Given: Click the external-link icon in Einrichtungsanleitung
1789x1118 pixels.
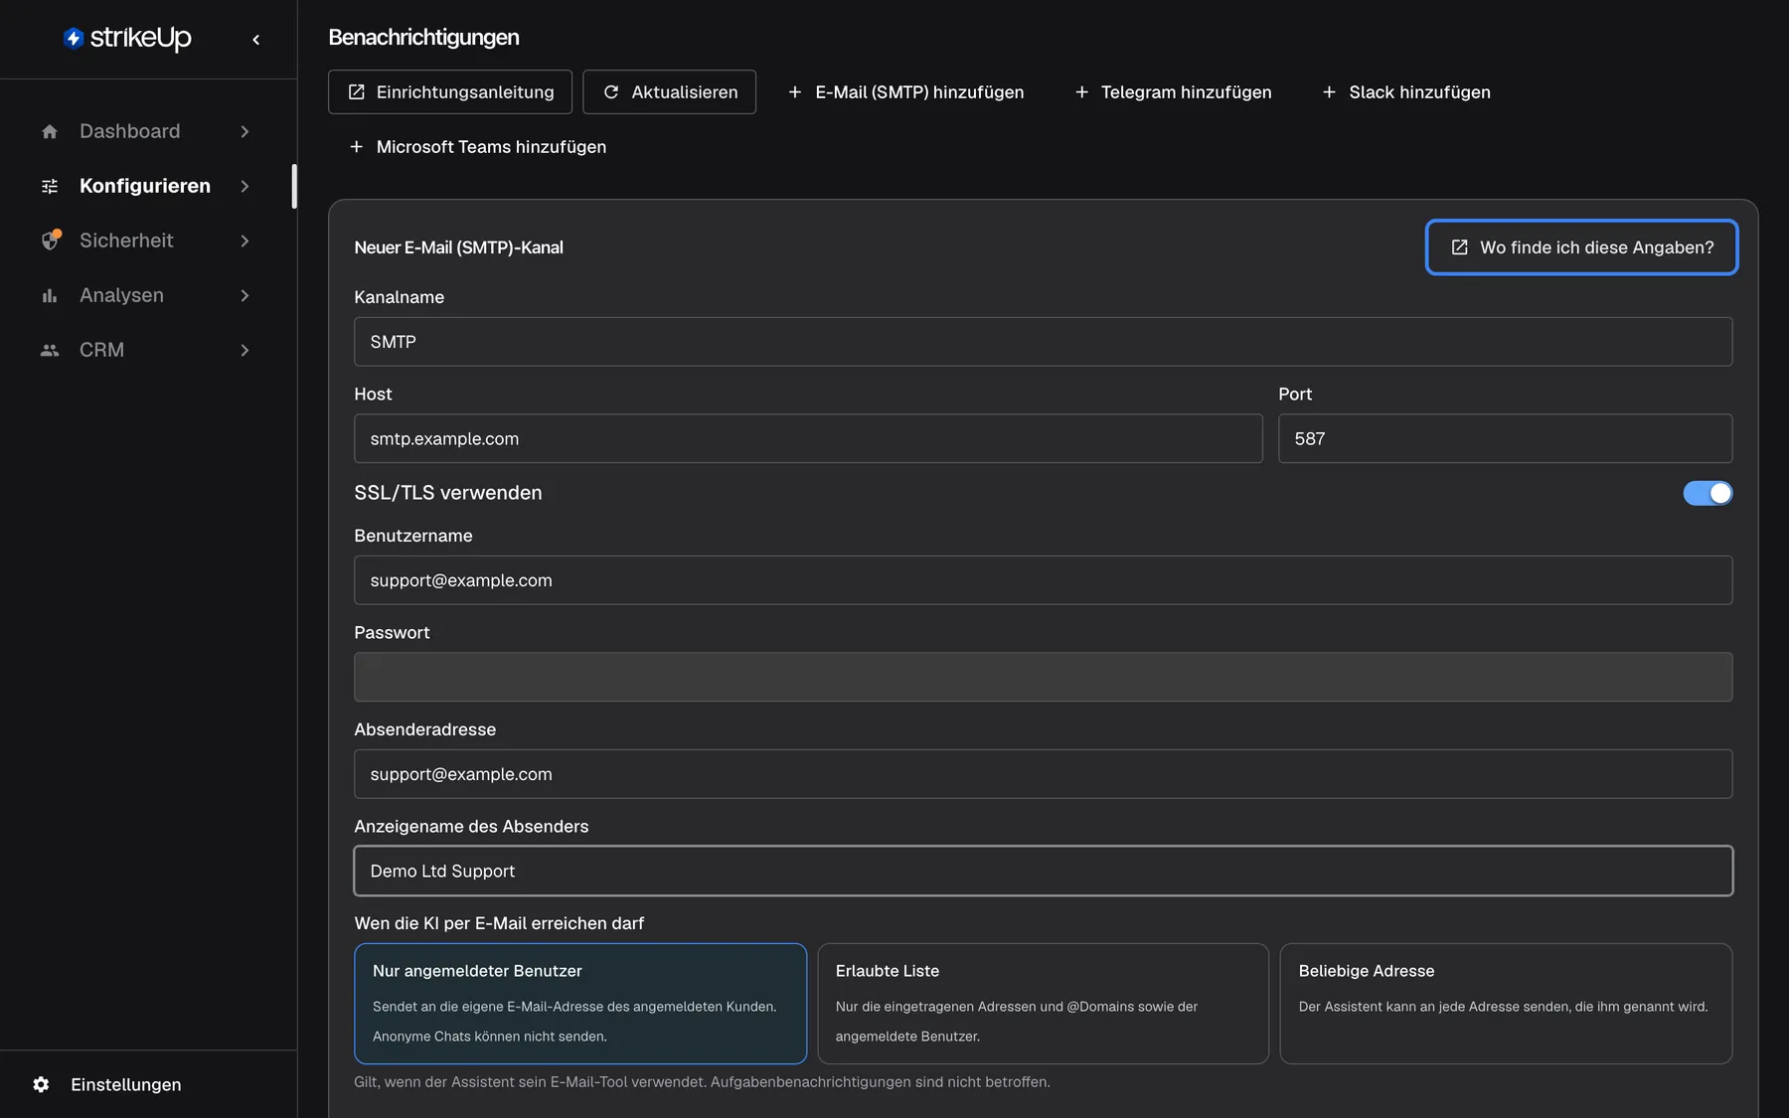Looking at the screenshot, I should [357, 91].
